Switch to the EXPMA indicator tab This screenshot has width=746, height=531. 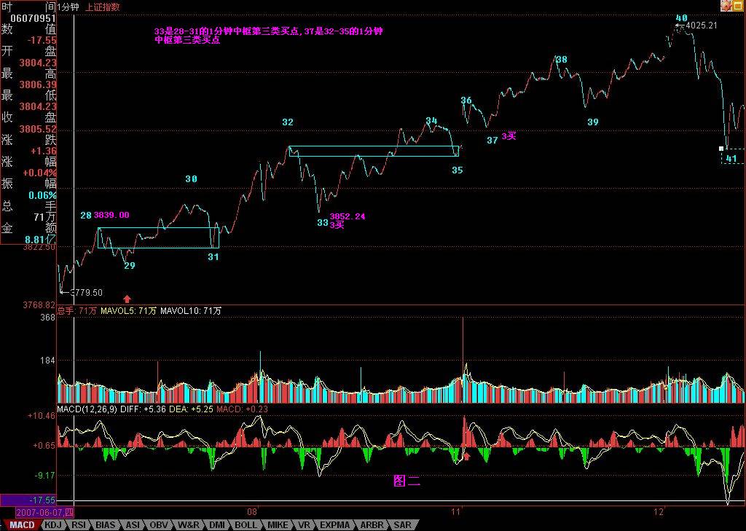(x=334, y=524)
